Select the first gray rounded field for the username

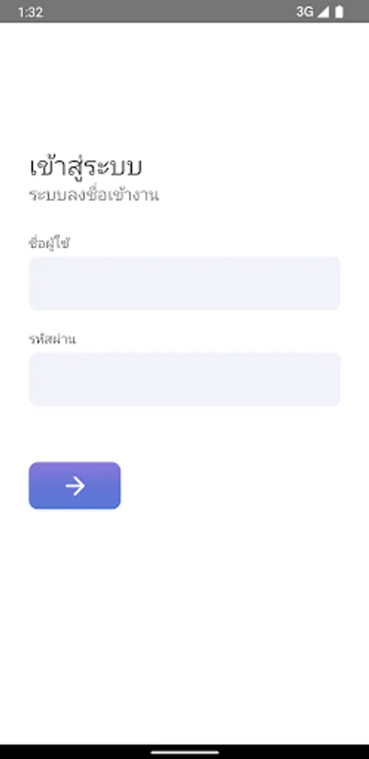click(x=184, y=283)
